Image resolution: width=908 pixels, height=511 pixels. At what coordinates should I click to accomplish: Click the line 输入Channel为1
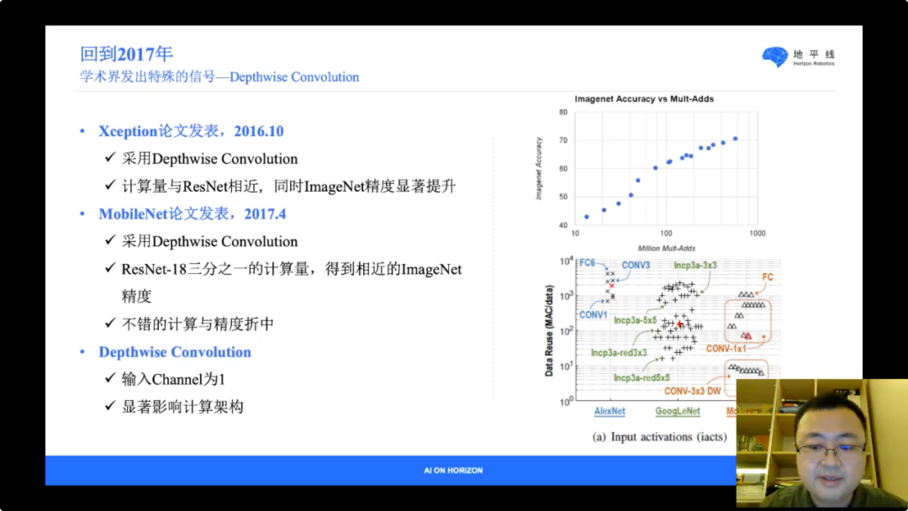173,379
